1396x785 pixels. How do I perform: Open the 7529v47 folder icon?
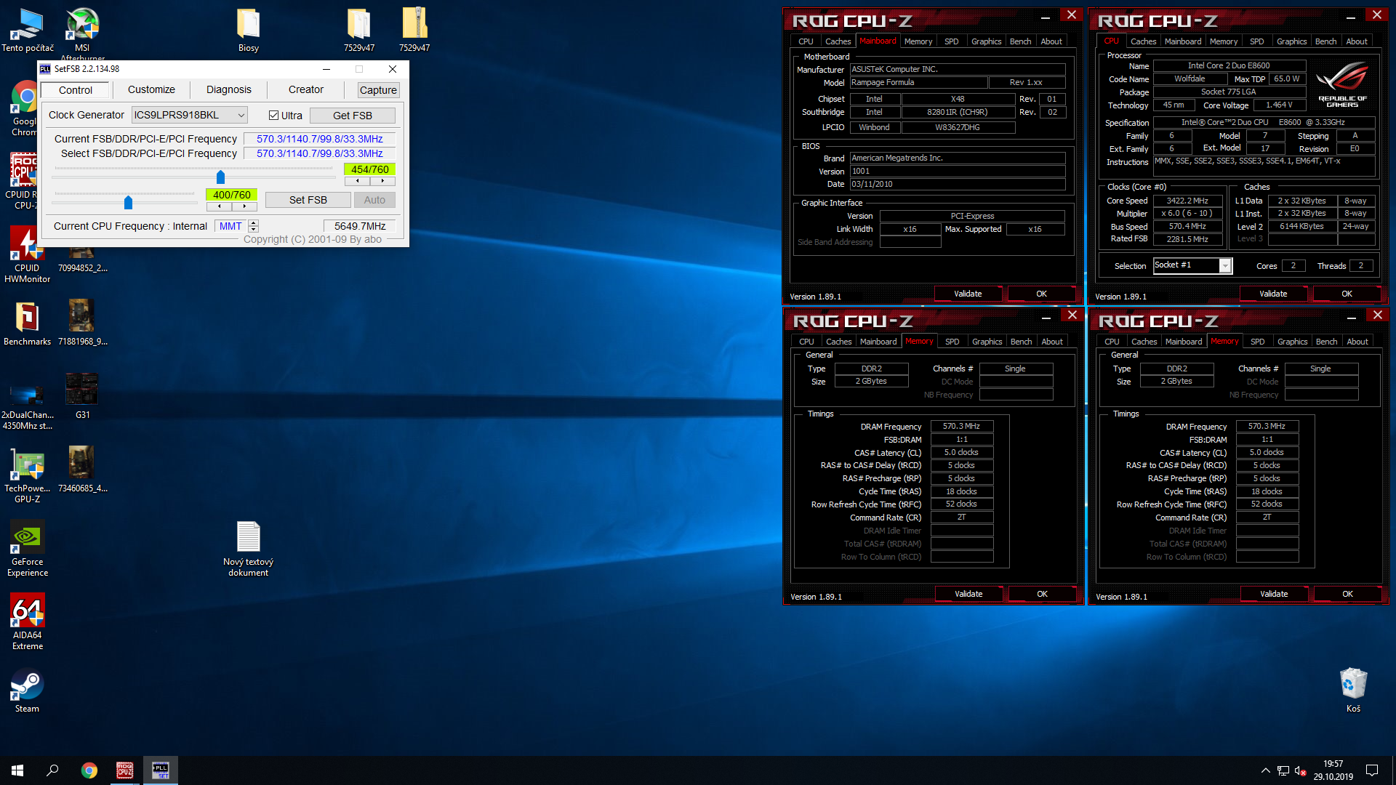pyautogui.click(x=359, y=30)
